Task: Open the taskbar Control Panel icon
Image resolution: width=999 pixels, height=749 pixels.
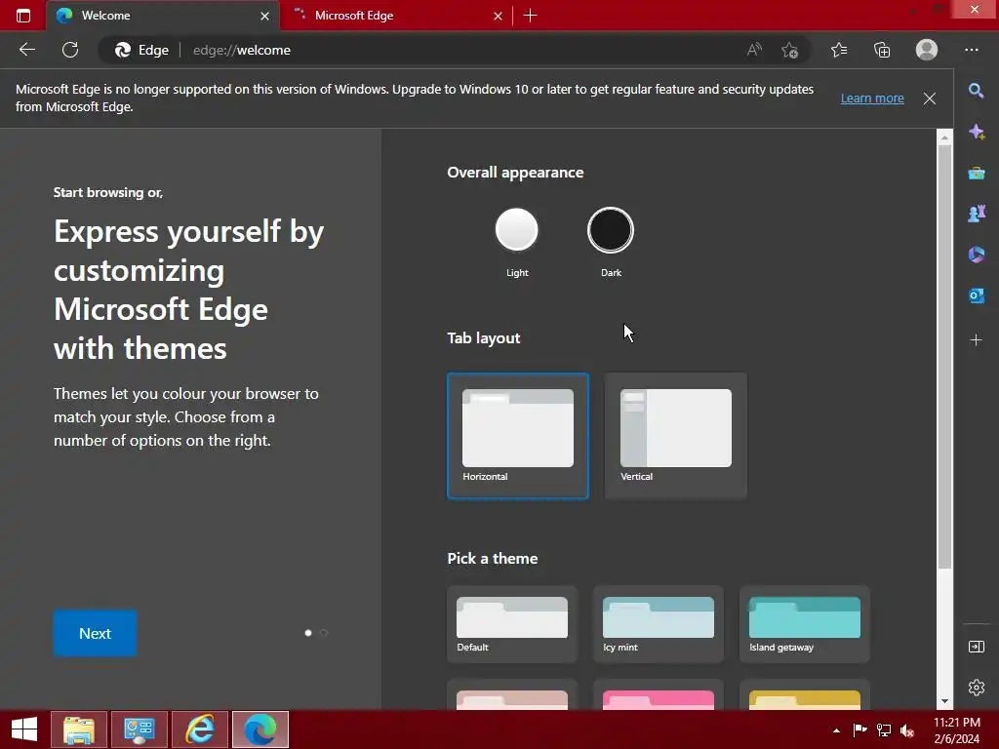Action: (x=140, y=729)
